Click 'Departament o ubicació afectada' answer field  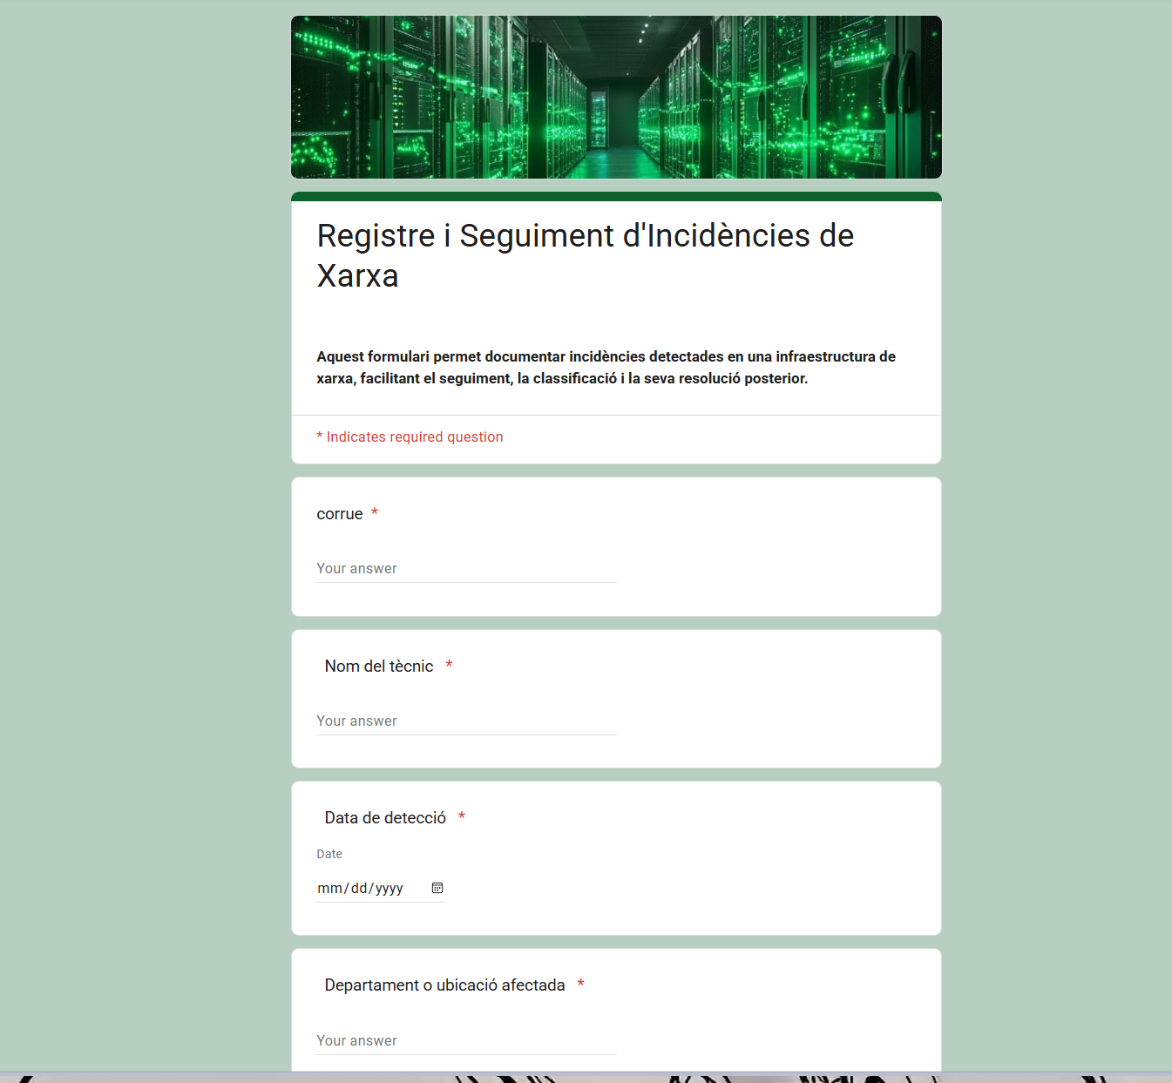tap(466, 1041)
